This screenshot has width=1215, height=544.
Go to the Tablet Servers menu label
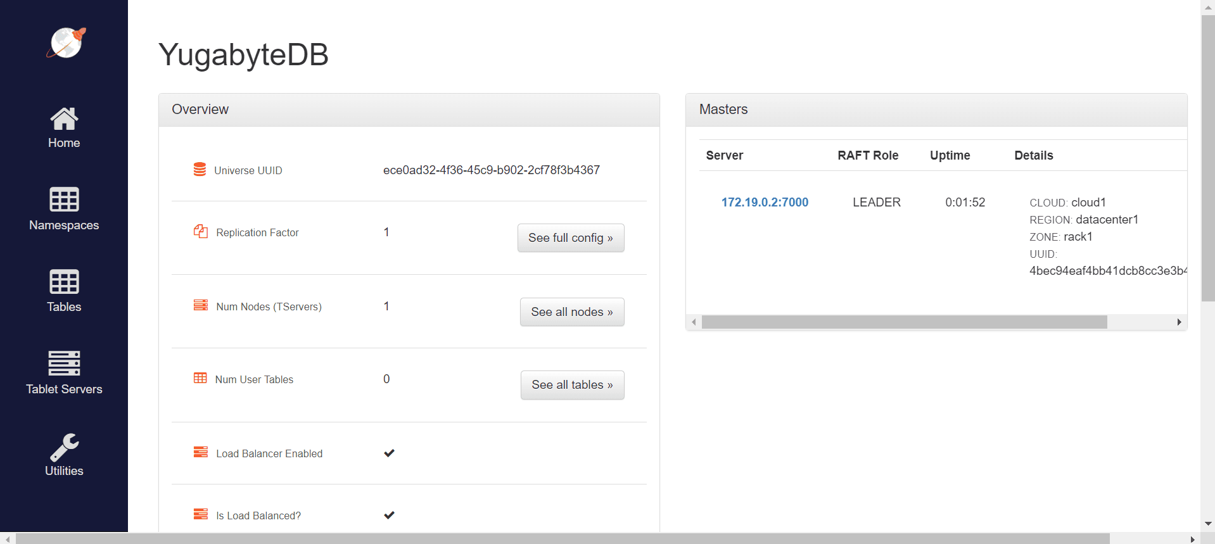pos(64,389)
